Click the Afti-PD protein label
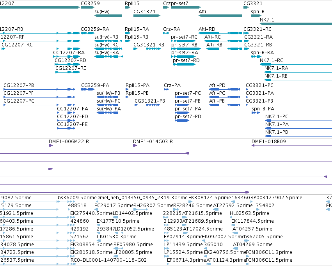The image size is (332, 266). [217, 85]
